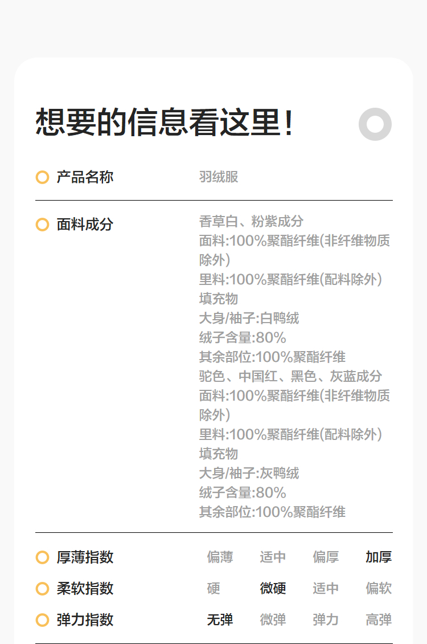This screenshot has width=427, height=644.
Task: Select 偏薄 thickness option
Action: click(220, 557)
